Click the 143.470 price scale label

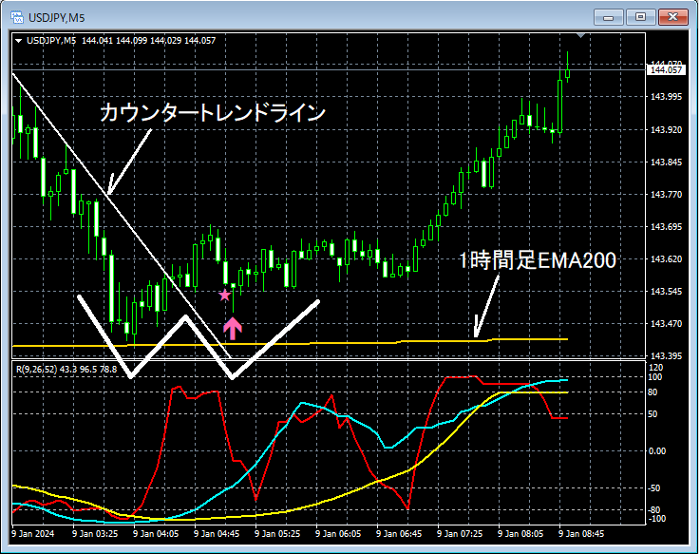666,323
